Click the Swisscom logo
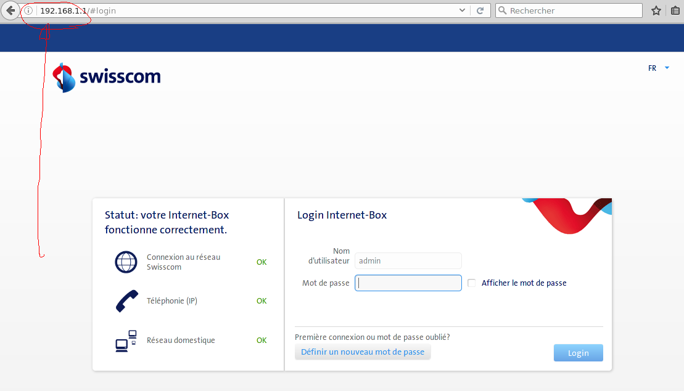Screen dimensions: 684x391 point(107,77)
